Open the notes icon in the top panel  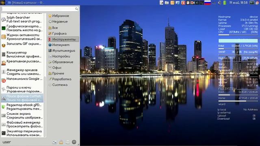point(161,3)
